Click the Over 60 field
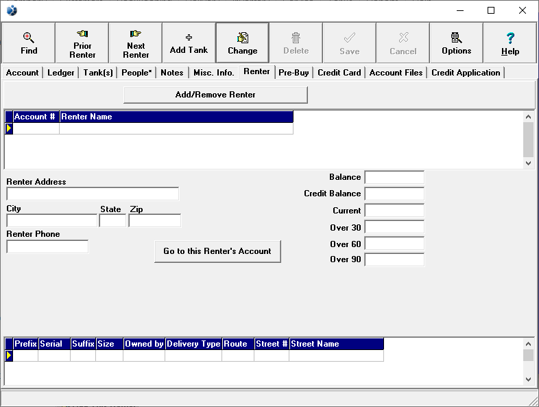The image size is (539, 407). (x=394, y=244)
